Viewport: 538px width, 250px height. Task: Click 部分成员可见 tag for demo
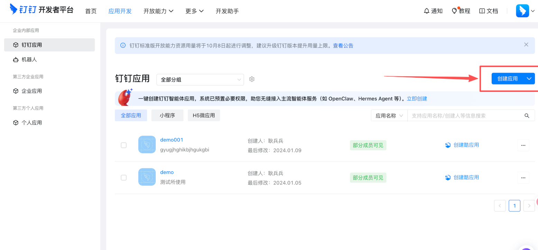click(368, 178)
